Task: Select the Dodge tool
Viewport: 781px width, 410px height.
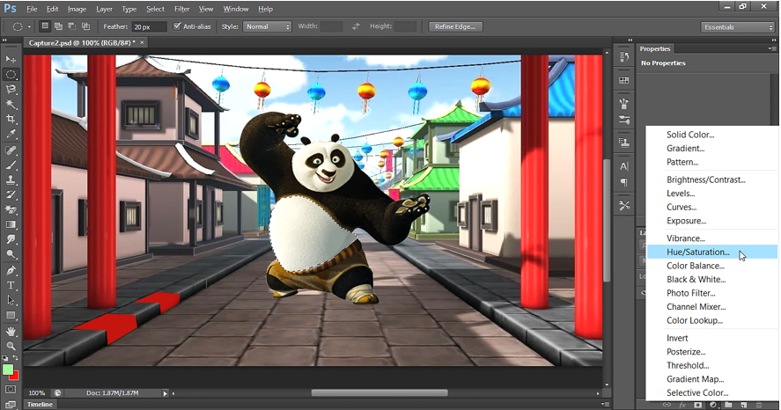Action: (x=11, y=254)
